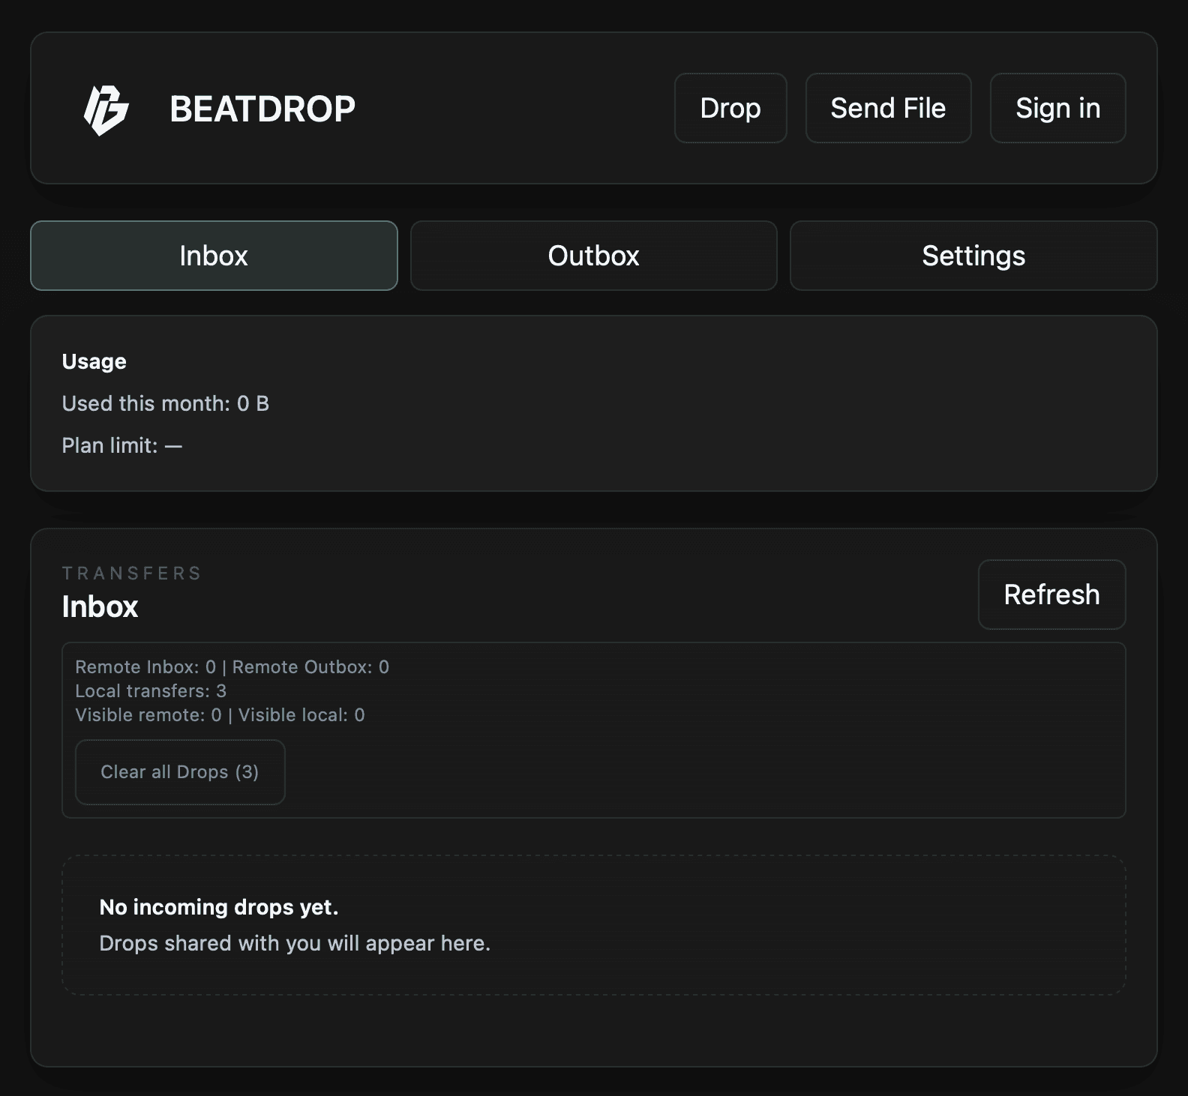This screenshot has width=1188, height=1096.
Task: Click the 'Plan limit: —' text
Action: (x=122, y=445)
